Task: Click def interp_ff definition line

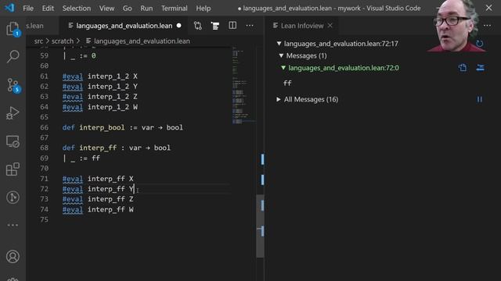Action: tap(117, 148)
